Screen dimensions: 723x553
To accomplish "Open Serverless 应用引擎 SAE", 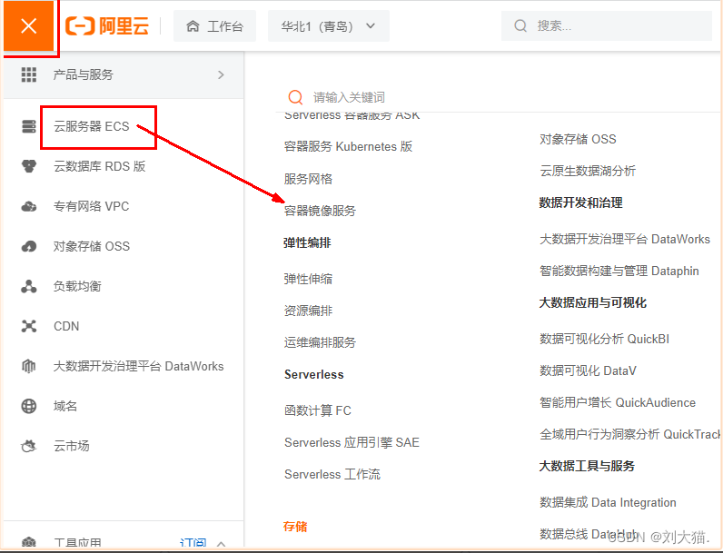I will [x=352, y=443].
